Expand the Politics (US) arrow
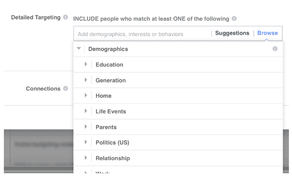The height and width of the screenshot is (176, 292). [86, 142]
